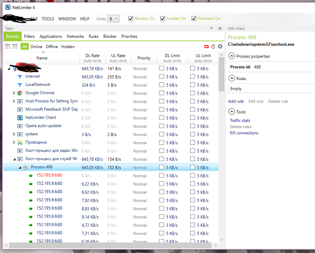Click the Process 488 icon
This screenshot has height=253, width=315.
(25, 167)
